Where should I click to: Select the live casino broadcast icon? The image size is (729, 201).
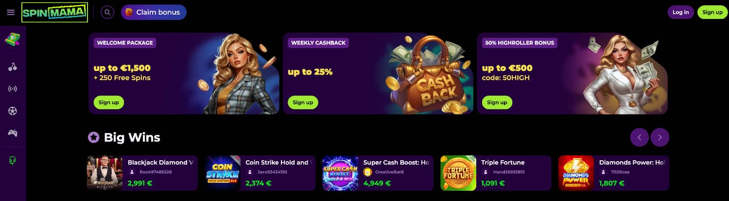click(x=13, y=89)
